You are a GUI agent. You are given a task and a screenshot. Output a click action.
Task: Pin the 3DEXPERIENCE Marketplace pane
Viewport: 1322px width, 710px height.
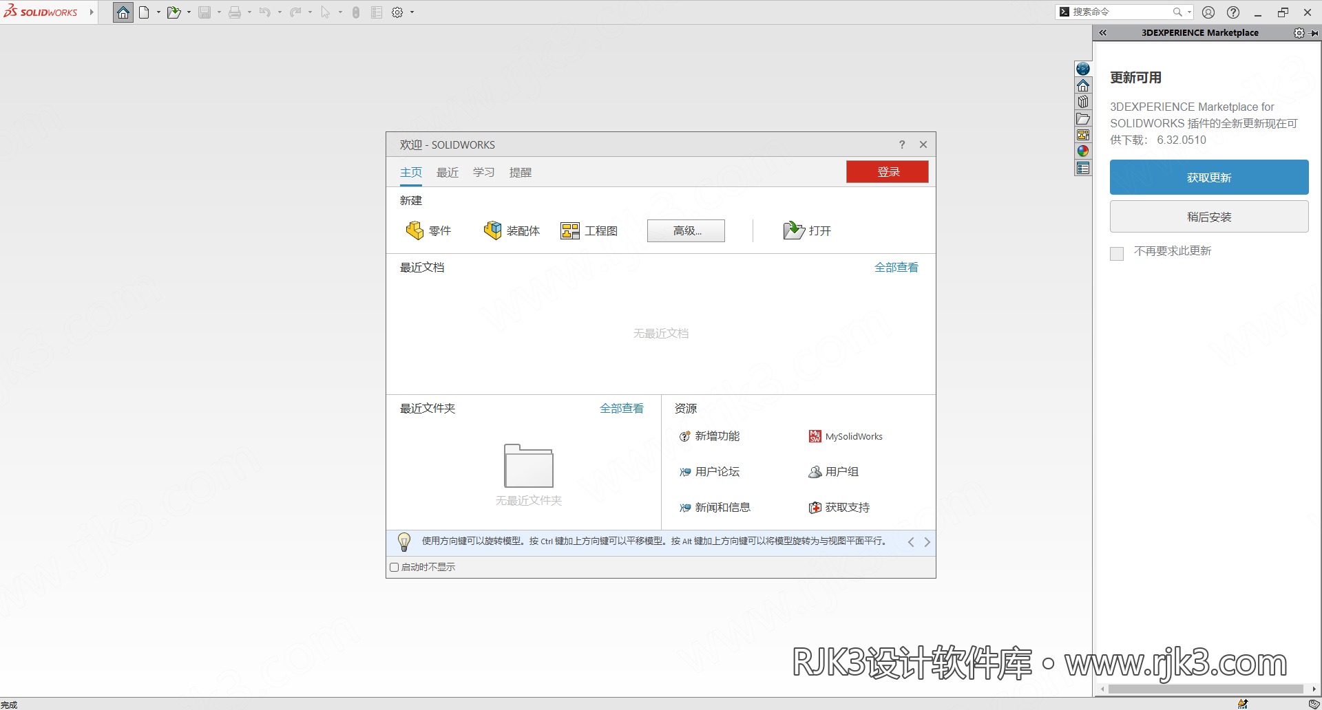[1314, 33]
